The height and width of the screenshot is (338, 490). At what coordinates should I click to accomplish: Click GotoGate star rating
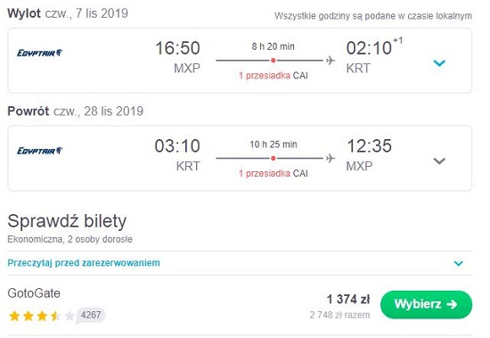point(42,316)
